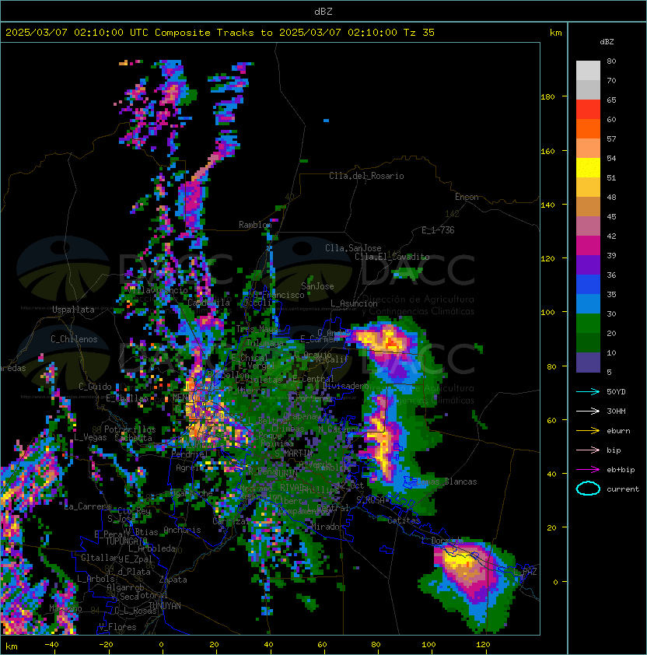The width and height of the screenshot is (647, 655).
Task: Click the legend label 'eb+bip'
Action: [621, 470]
